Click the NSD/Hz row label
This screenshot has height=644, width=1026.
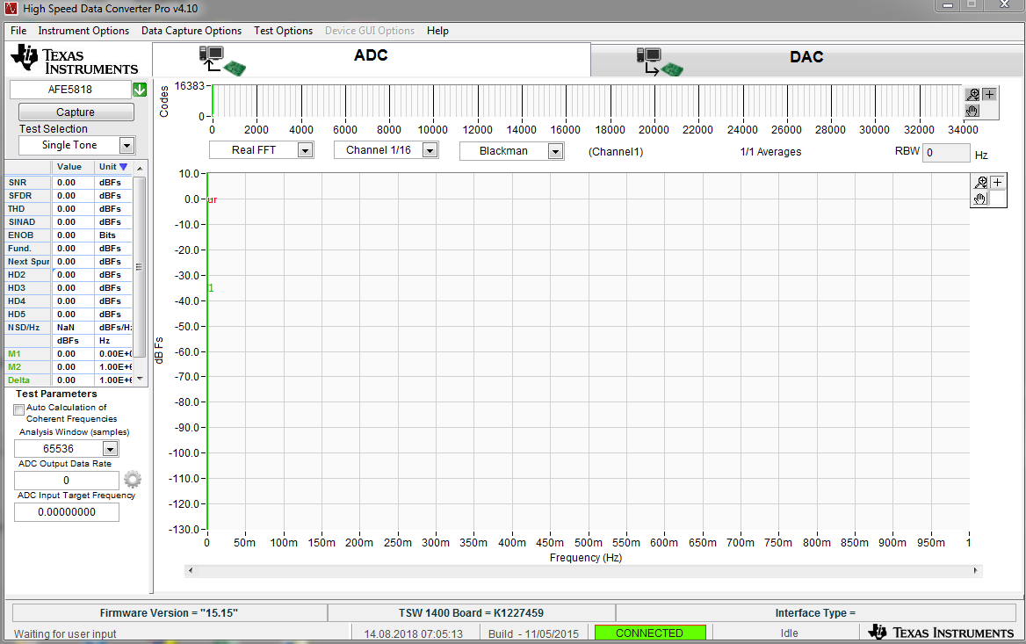[24, 327]
